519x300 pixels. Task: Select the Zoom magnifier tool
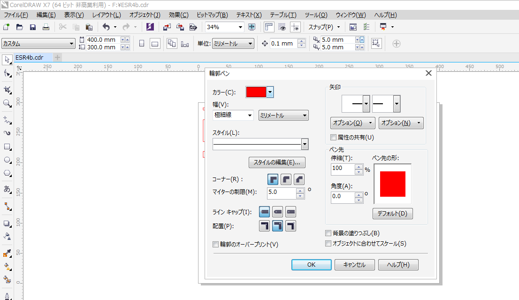(x=7, y=103)
